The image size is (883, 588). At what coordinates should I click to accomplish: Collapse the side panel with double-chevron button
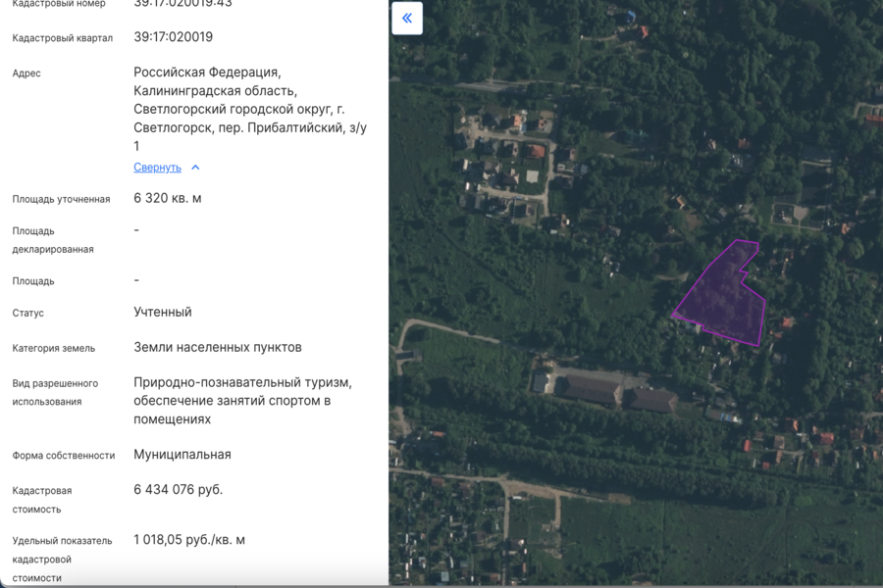click(407, 19)
